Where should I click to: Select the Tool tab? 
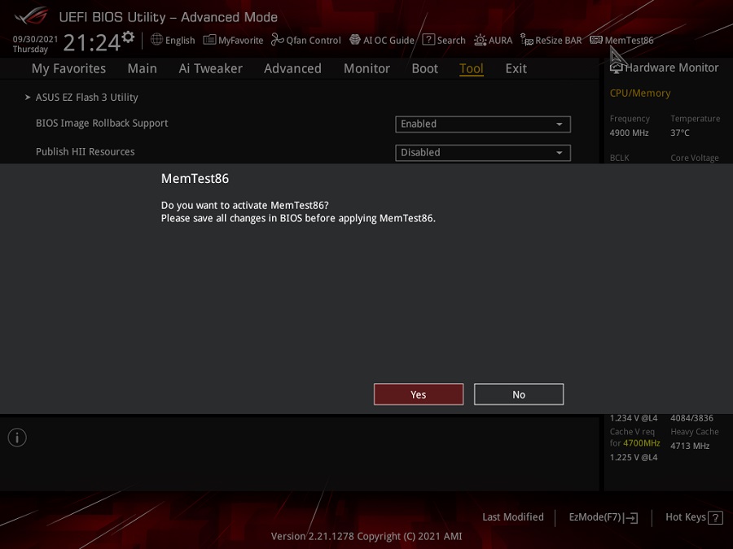coord(472,68)
